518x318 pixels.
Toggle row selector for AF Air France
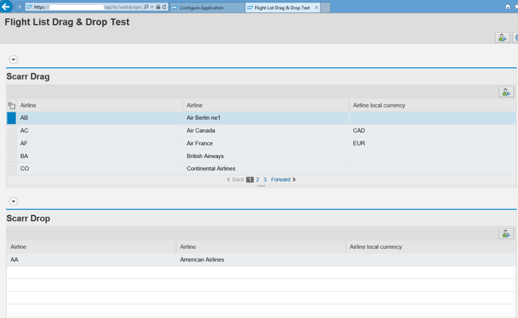click(11, 143)
